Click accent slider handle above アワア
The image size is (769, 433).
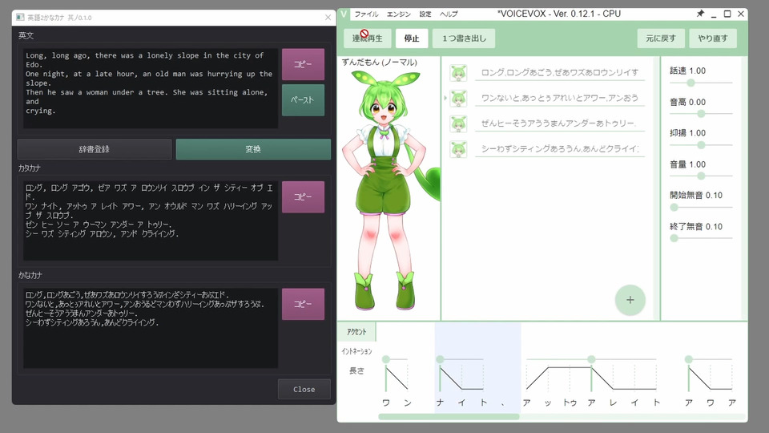tap(689, 359)
